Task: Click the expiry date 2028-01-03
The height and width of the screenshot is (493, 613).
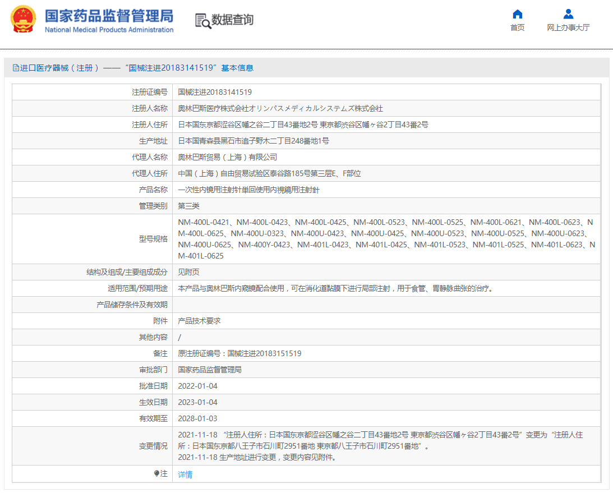Action: click(197, 418)
